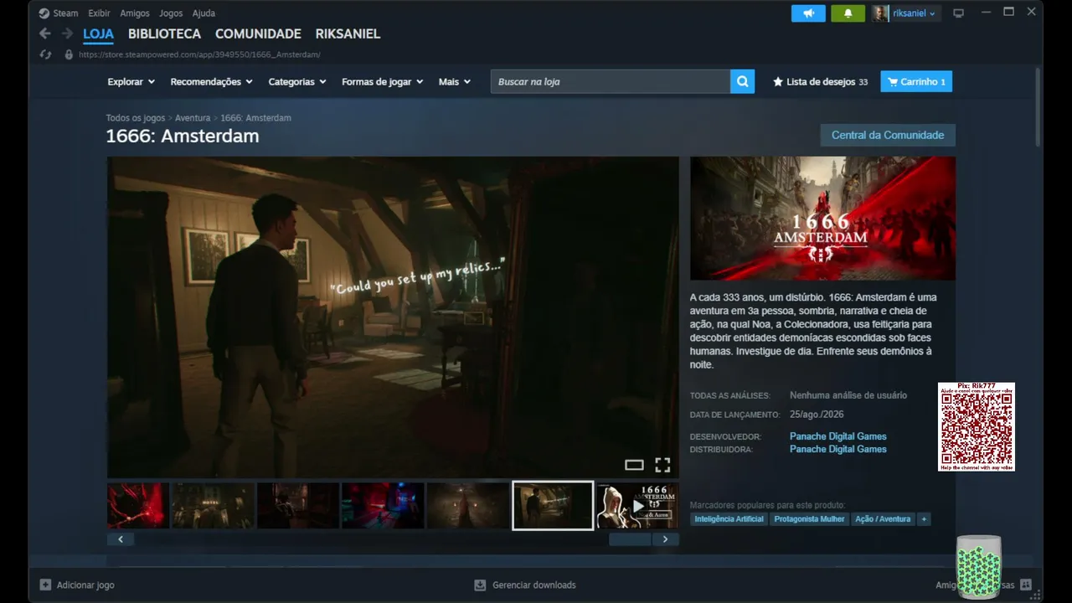
Task: Open the Exibir menu
Action: click(99, 13)
